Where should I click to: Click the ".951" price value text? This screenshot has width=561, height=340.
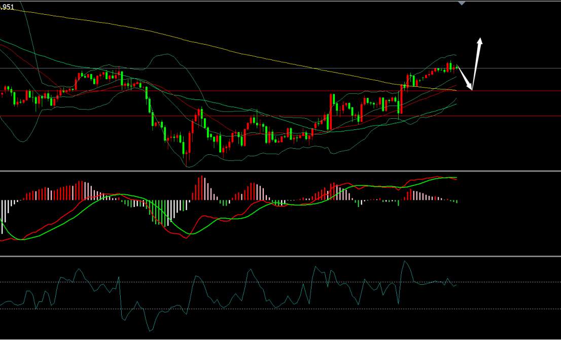click(7, 7)
